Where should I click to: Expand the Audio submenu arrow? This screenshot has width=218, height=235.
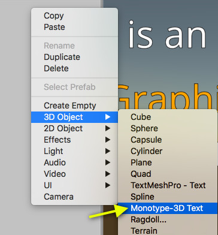click(x=108, y=162)
